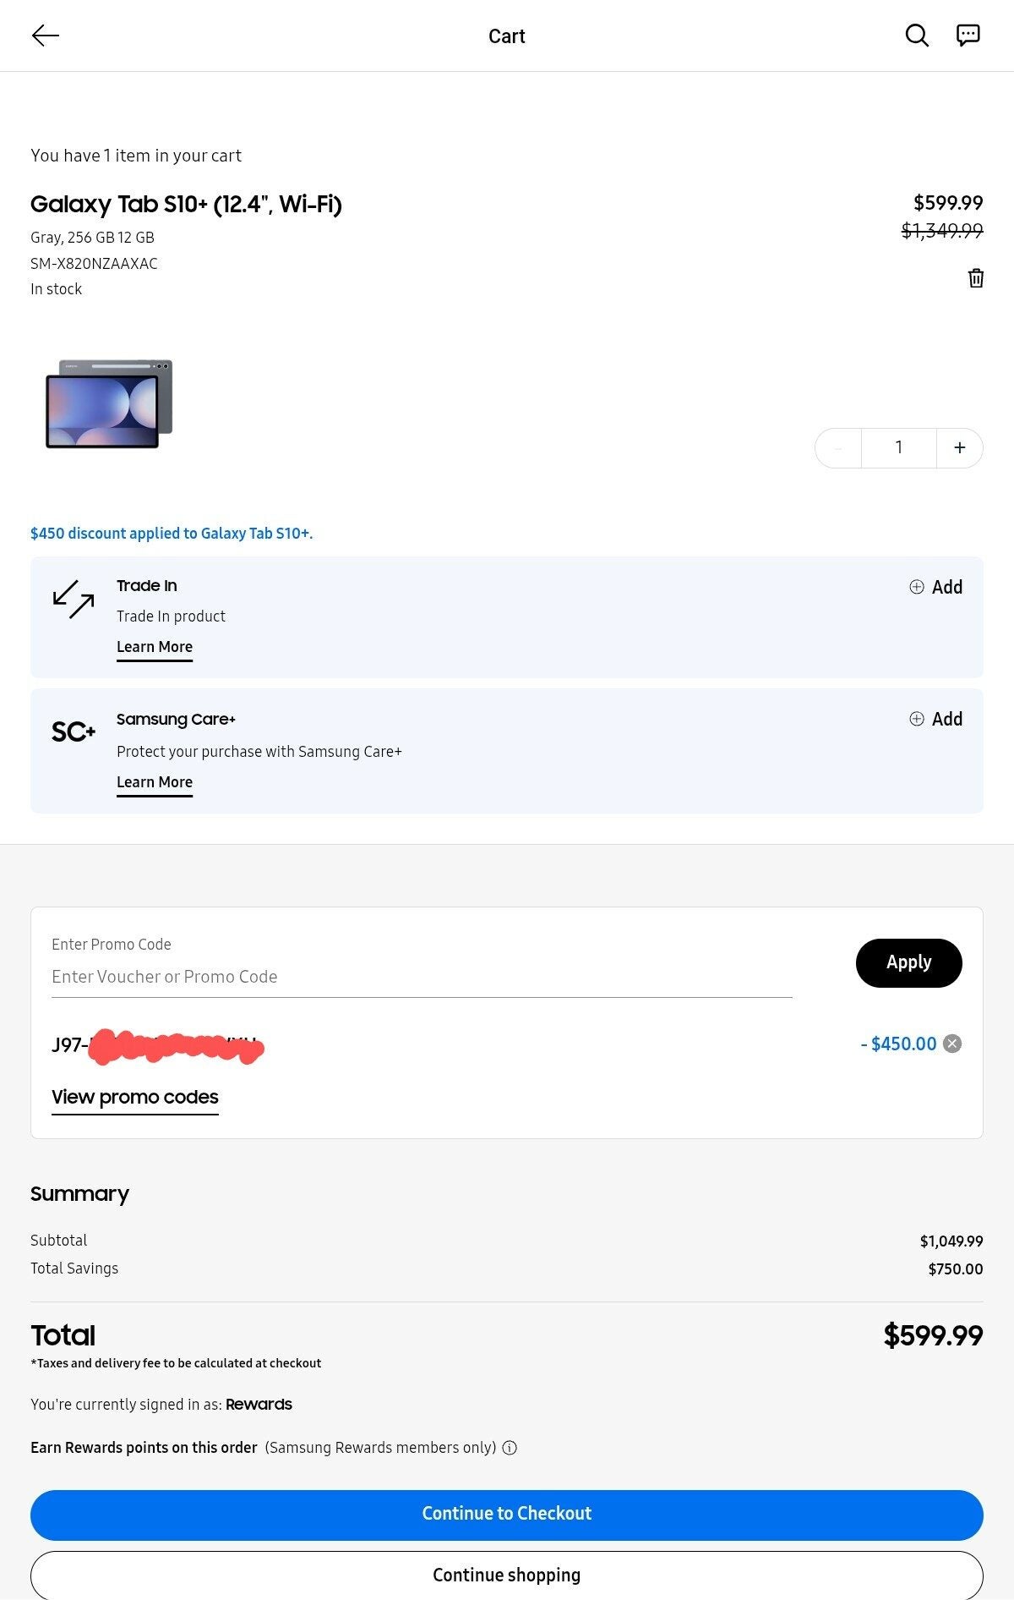The image size is (1014, 1600).
Task: Click the plus icon to add Samsung Care+
Action: point(918,719)
